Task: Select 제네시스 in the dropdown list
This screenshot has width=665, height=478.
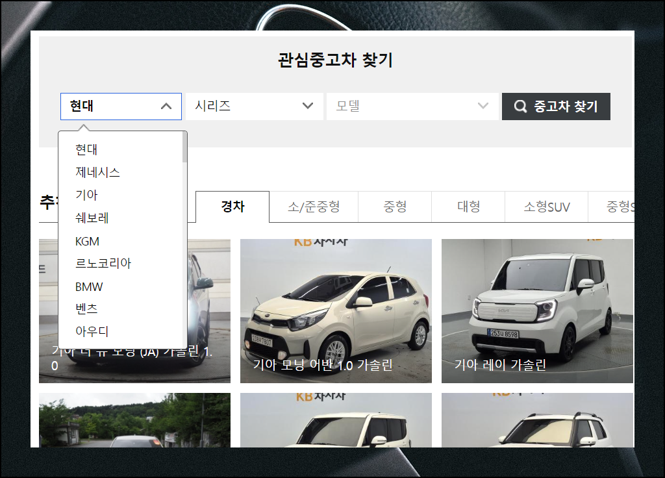Action: click(x=97, y=172)
